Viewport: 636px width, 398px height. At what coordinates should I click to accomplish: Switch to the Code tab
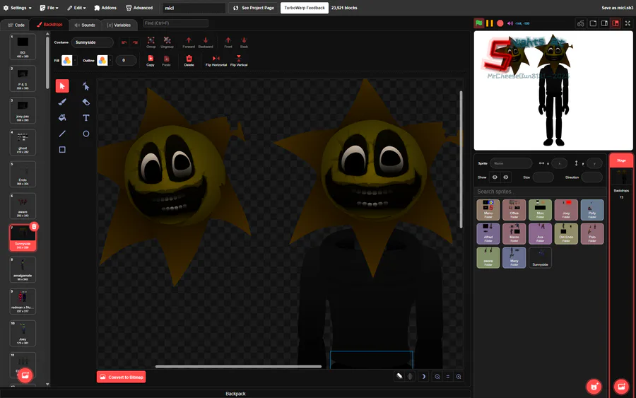pos(16,25)
